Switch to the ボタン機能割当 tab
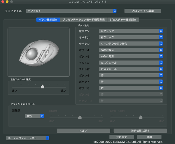 (48, 20)
